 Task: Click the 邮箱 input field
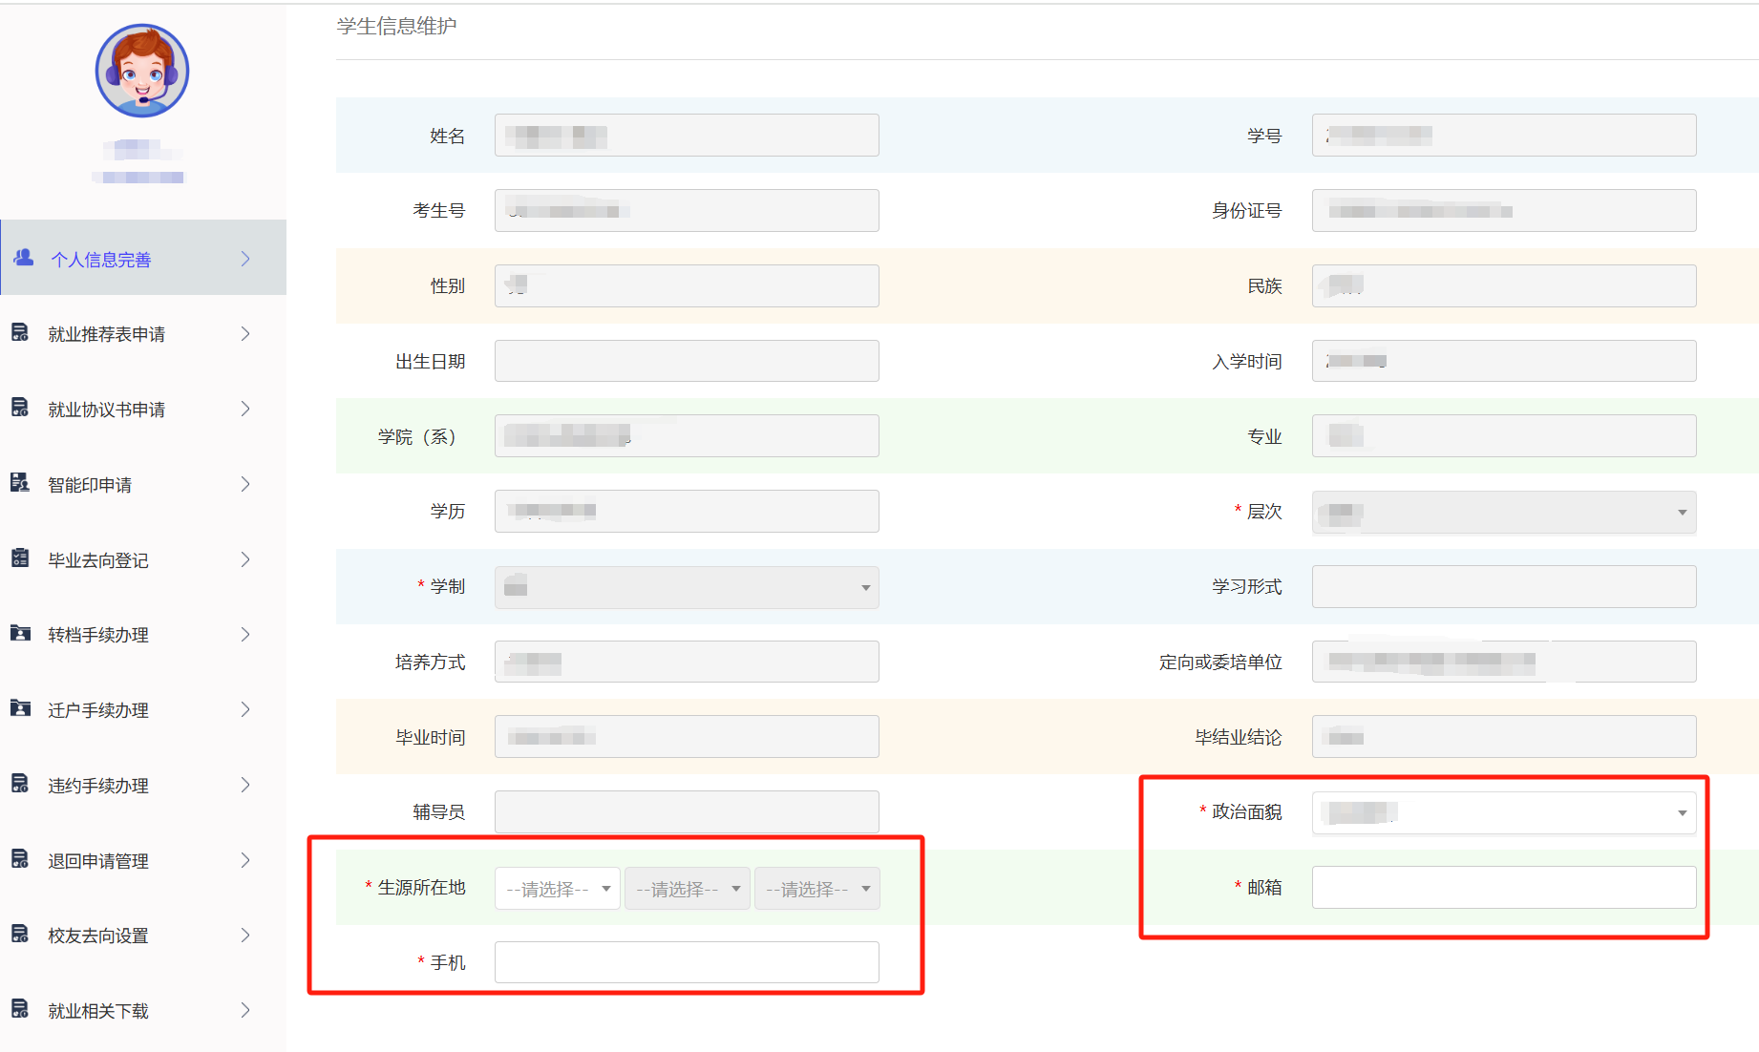point(1503,888)
